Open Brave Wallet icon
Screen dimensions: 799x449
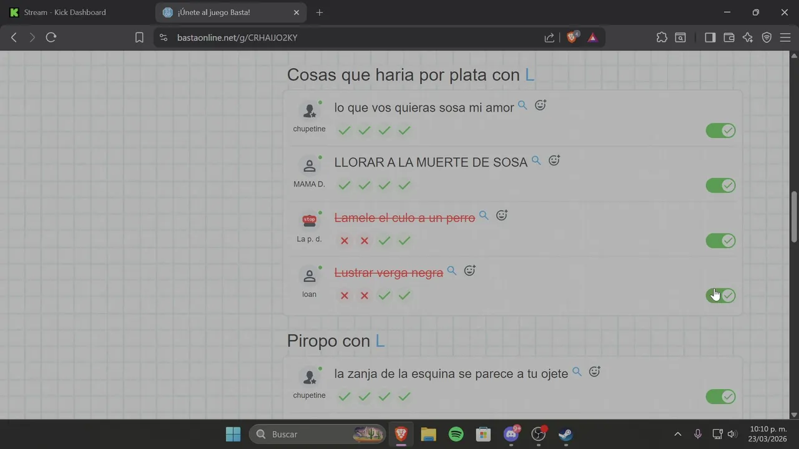point(728,37)
